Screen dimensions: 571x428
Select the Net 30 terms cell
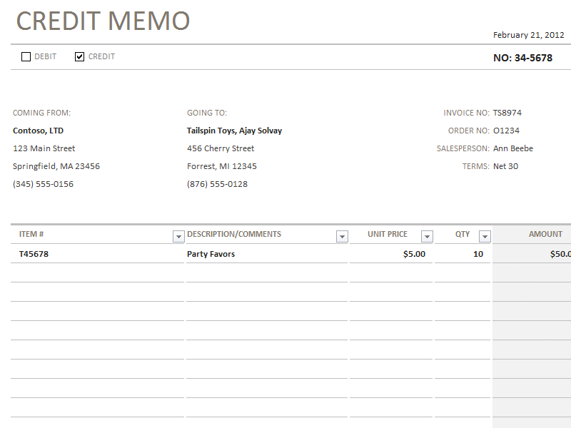(x=505, y=166)
